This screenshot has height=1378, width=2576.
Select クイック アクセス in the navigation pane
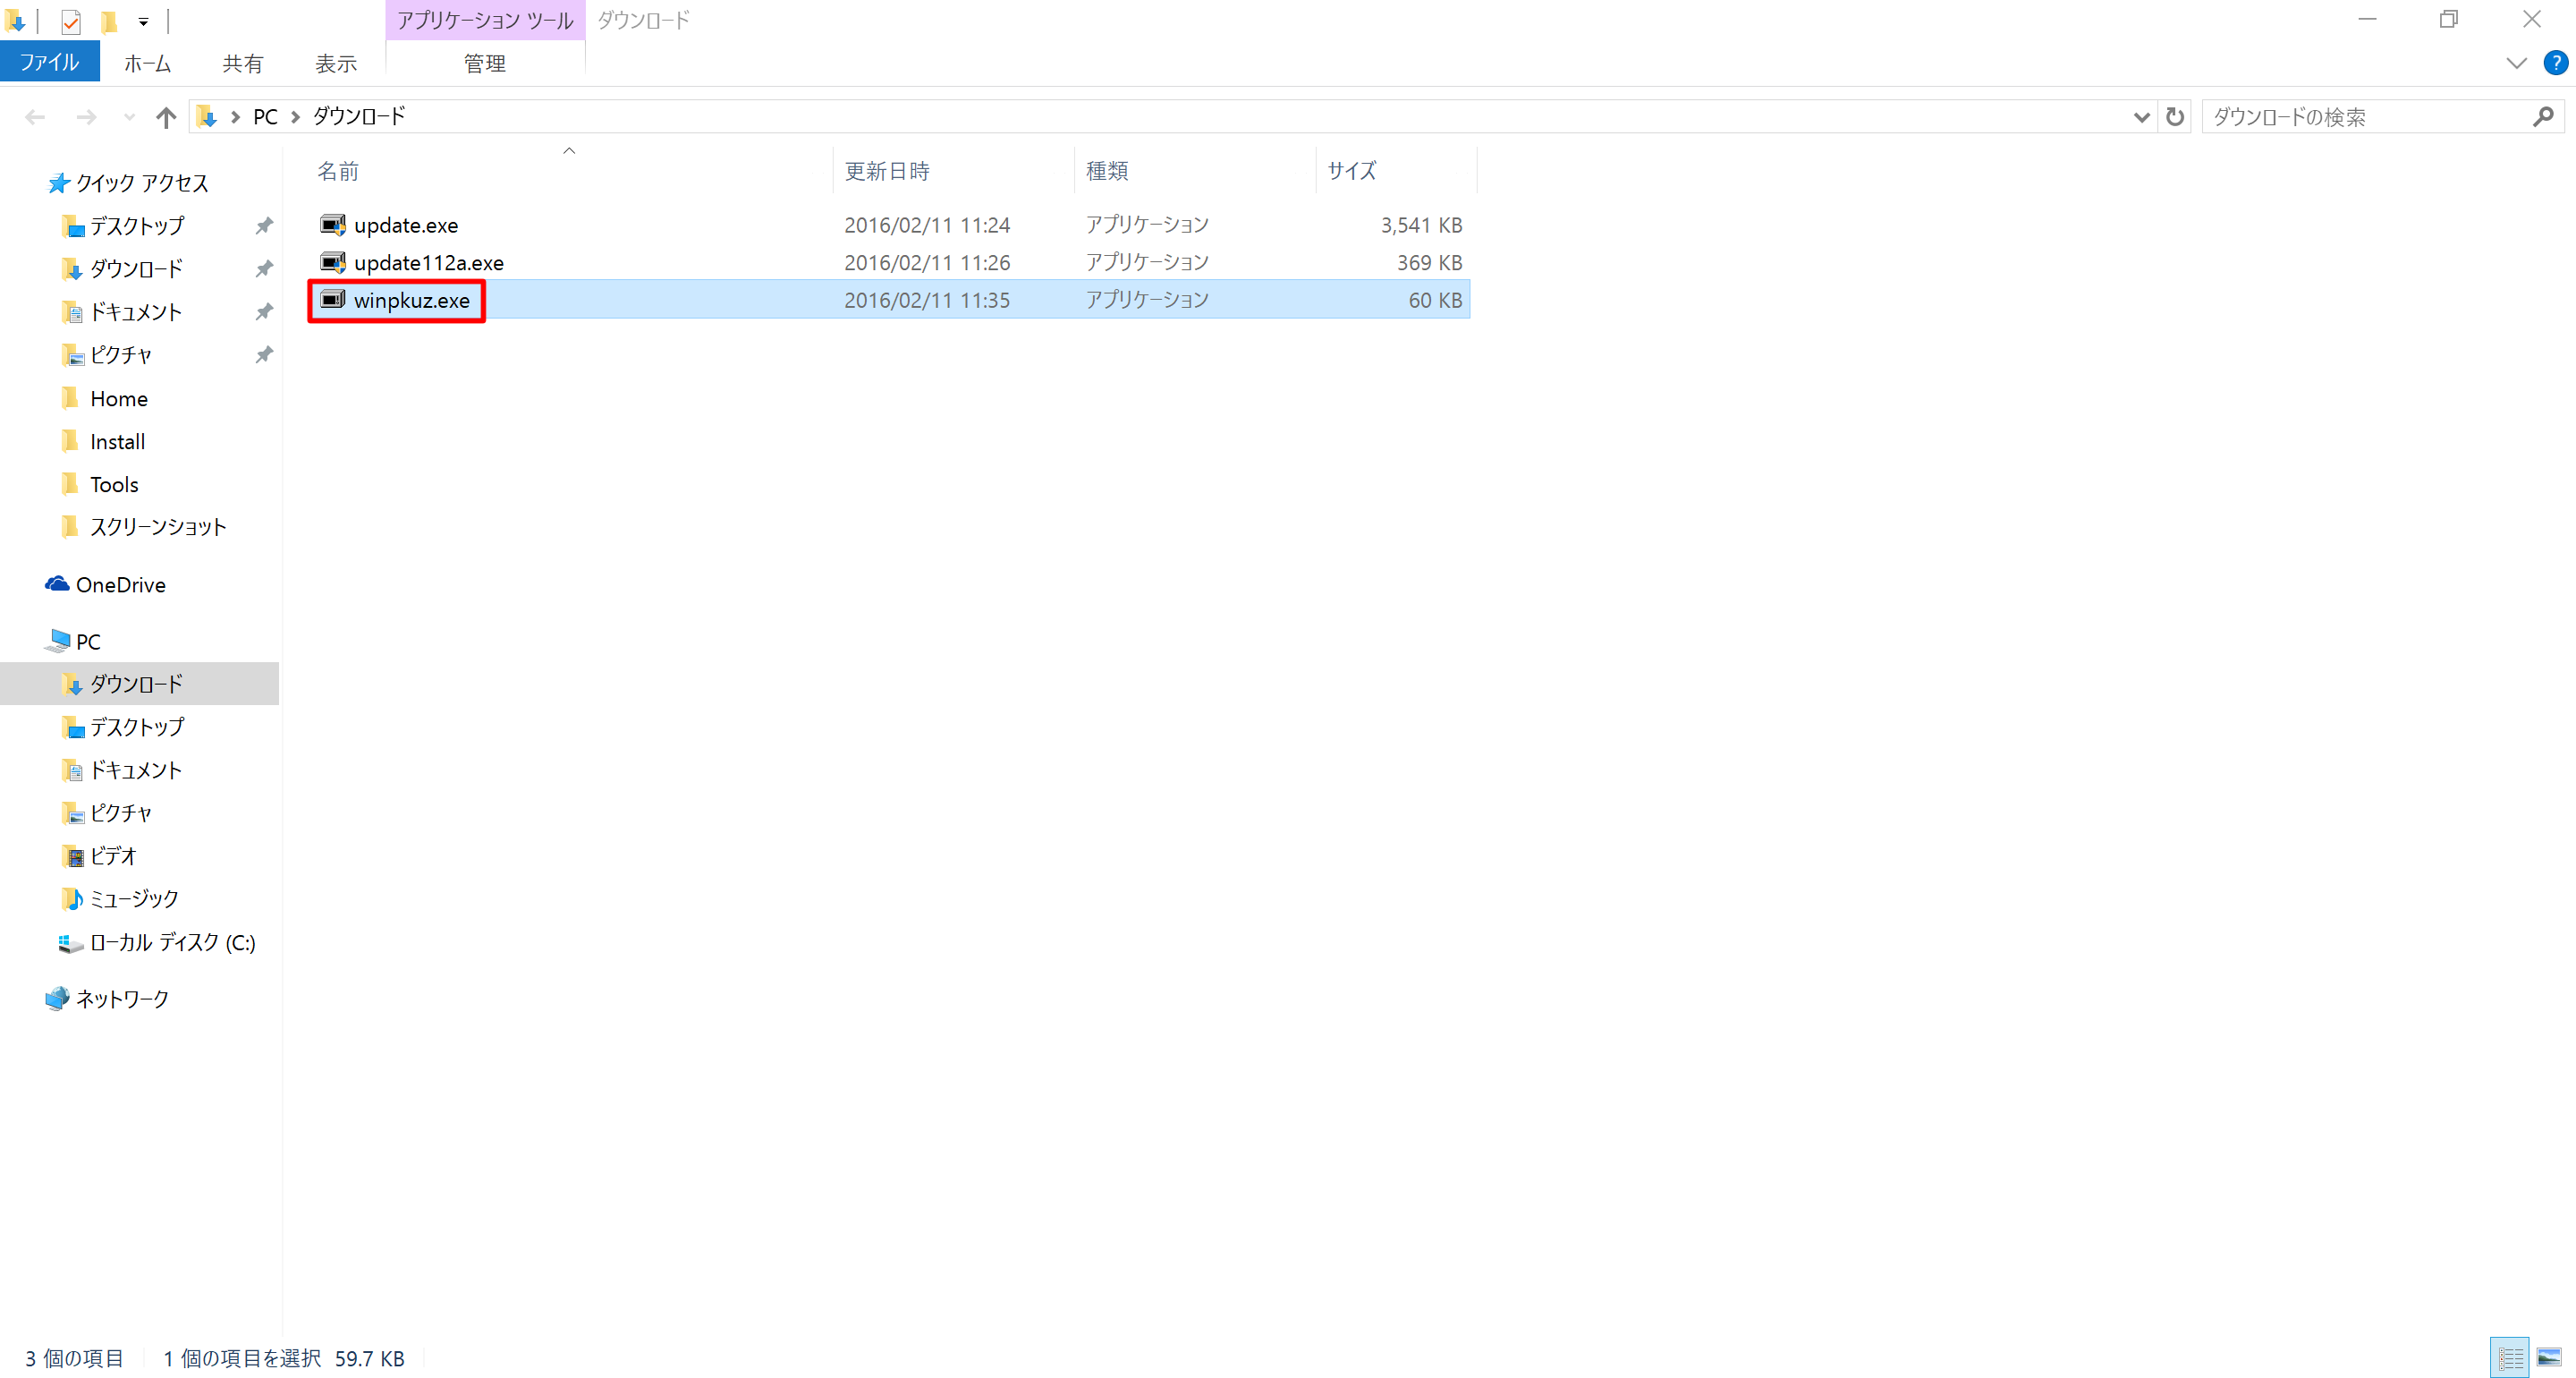pyautogui.click(x=142, y=183)
